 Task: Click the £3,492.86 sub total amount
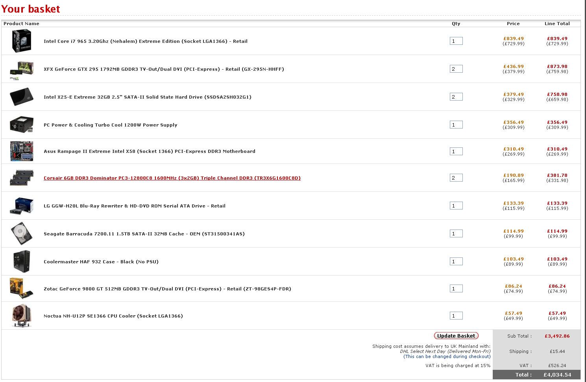557,336
